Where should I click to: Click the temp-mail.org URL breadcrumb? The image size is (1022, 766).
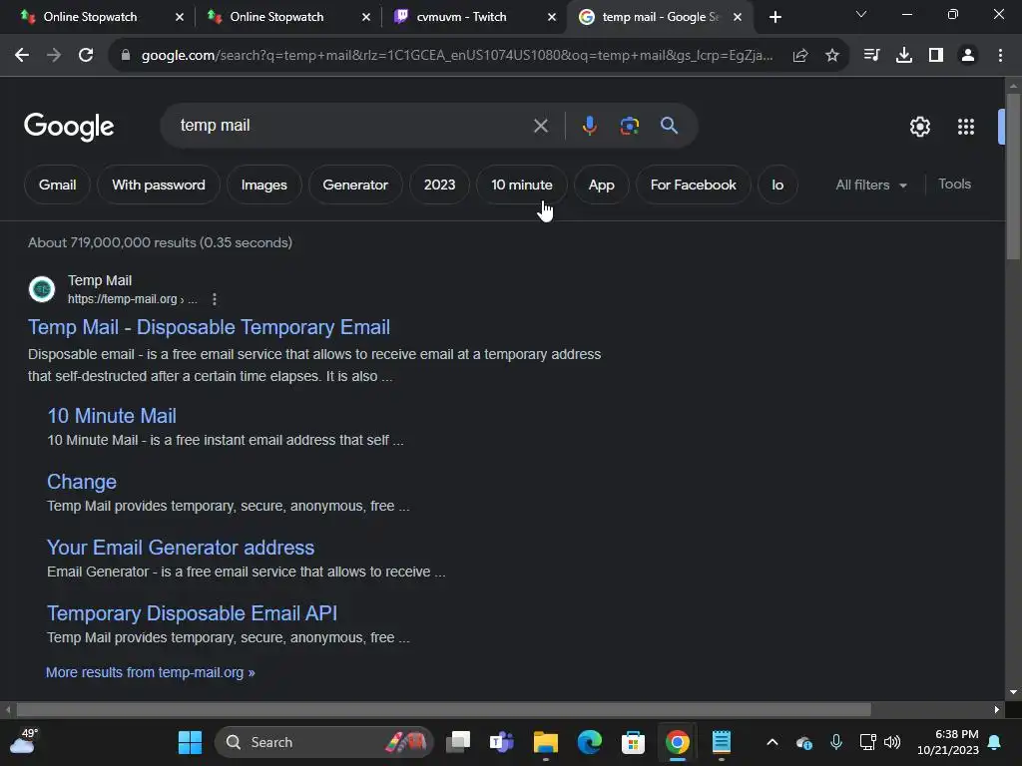coord(133,299)
